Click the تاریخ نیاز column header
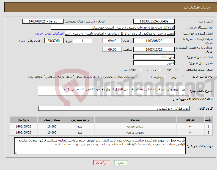The width and height of the screenshot is (217, 170). pos(24,120)
